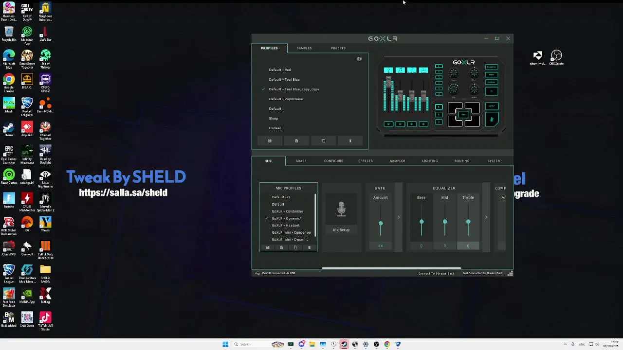Copy the selected mic profile
Viewport: 623px width, 350px height.
coord(295,247)
